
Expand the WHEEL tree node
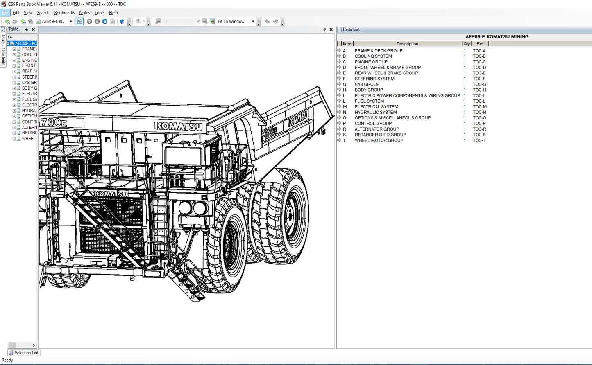click(14, 139)
